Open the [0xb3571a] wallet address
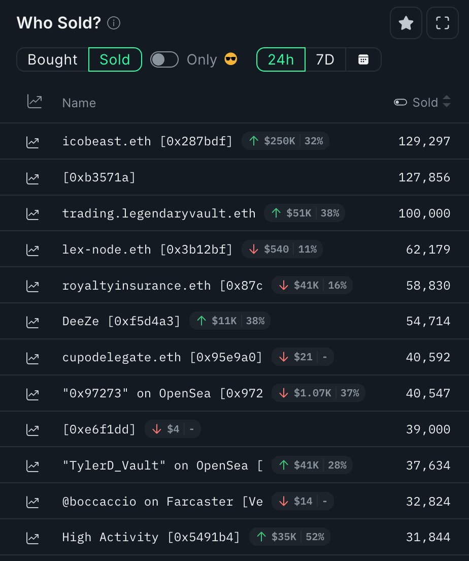The image size is (469, 561). tap(99, 177)
